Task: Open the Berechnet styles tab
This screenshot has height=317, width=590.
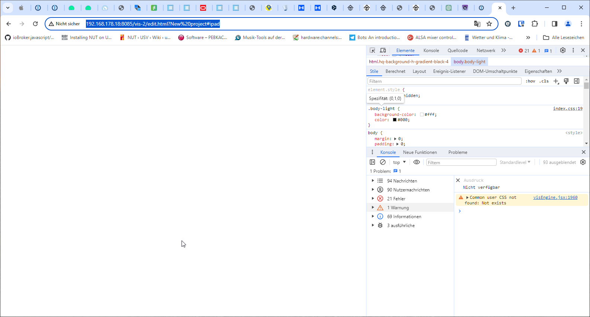Action: [395, 71]
